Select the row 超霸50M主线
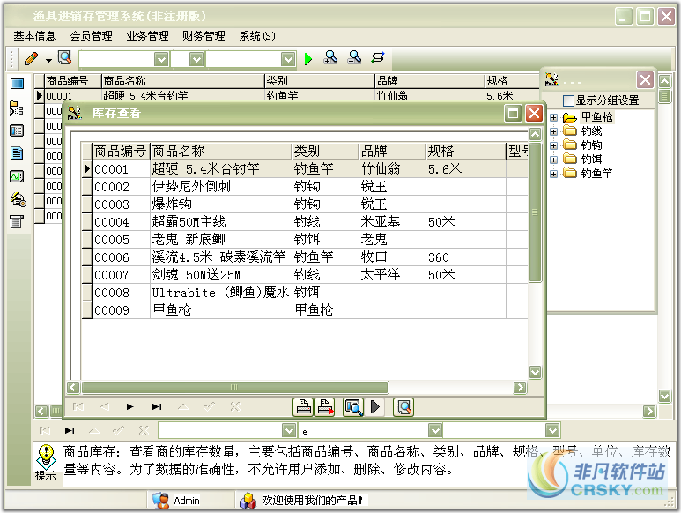This screenshot has width=681, height=513. 305,222
